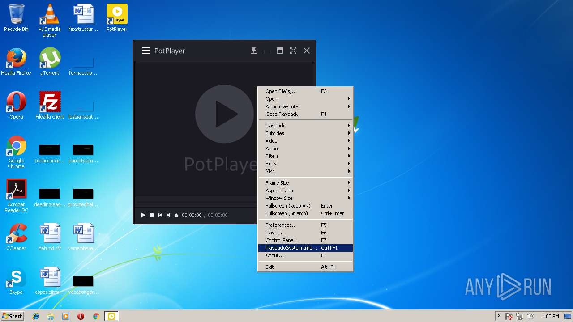The width and height of the screenshot is (573, 322).
Task: Expand the Frame Size submenu
Action: (x=306, y=183)
